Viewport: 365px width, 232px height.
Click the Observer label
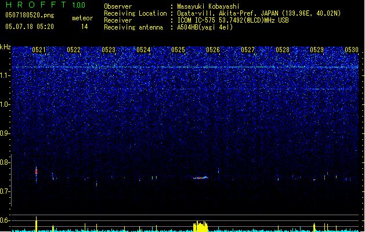click(118, 6)
